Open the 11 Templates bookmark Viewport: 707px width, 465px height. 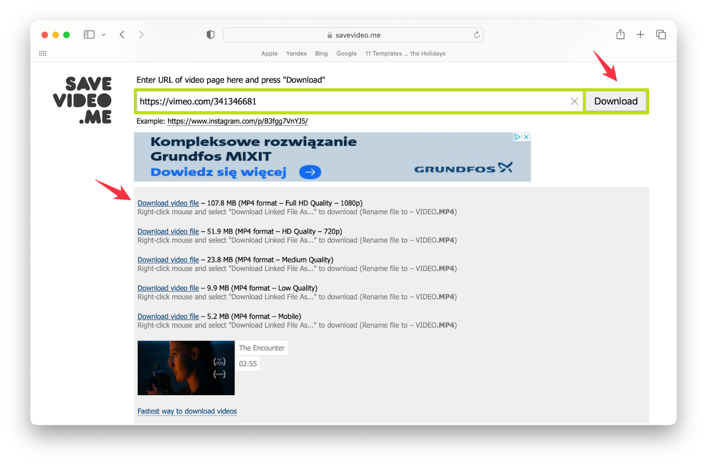[x=405, y=53]
